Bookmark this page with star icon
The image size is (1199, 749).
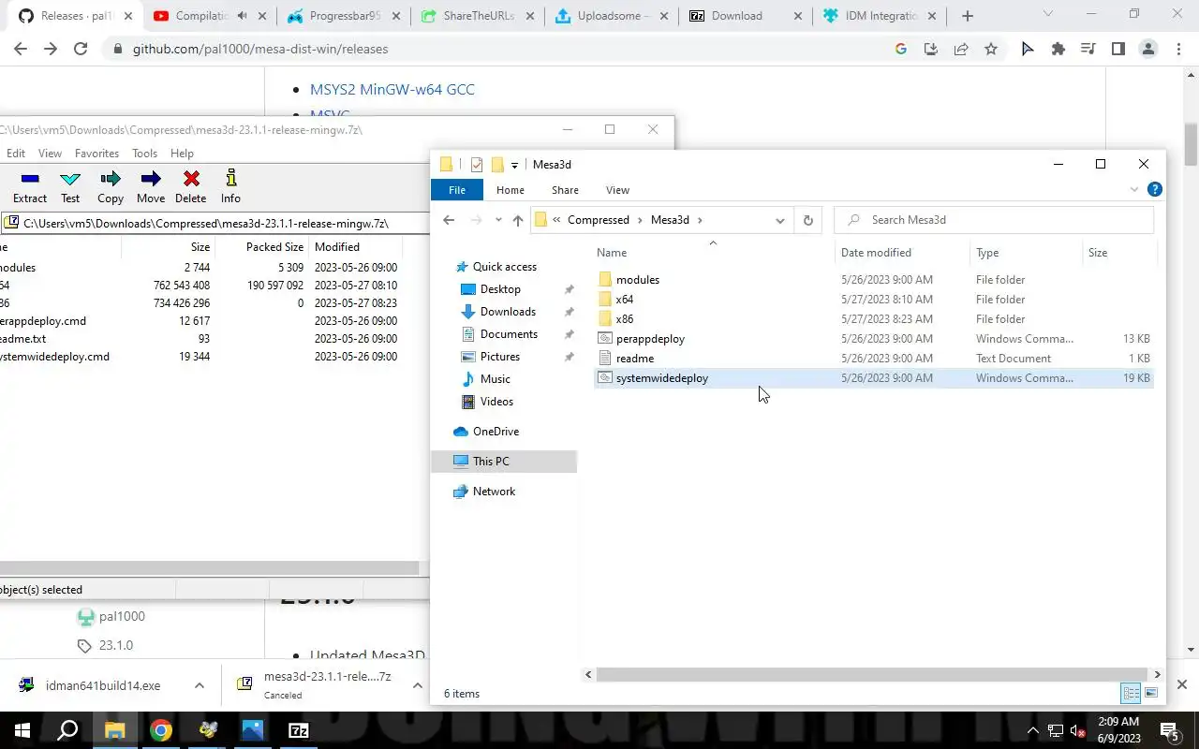pos(991,49)
